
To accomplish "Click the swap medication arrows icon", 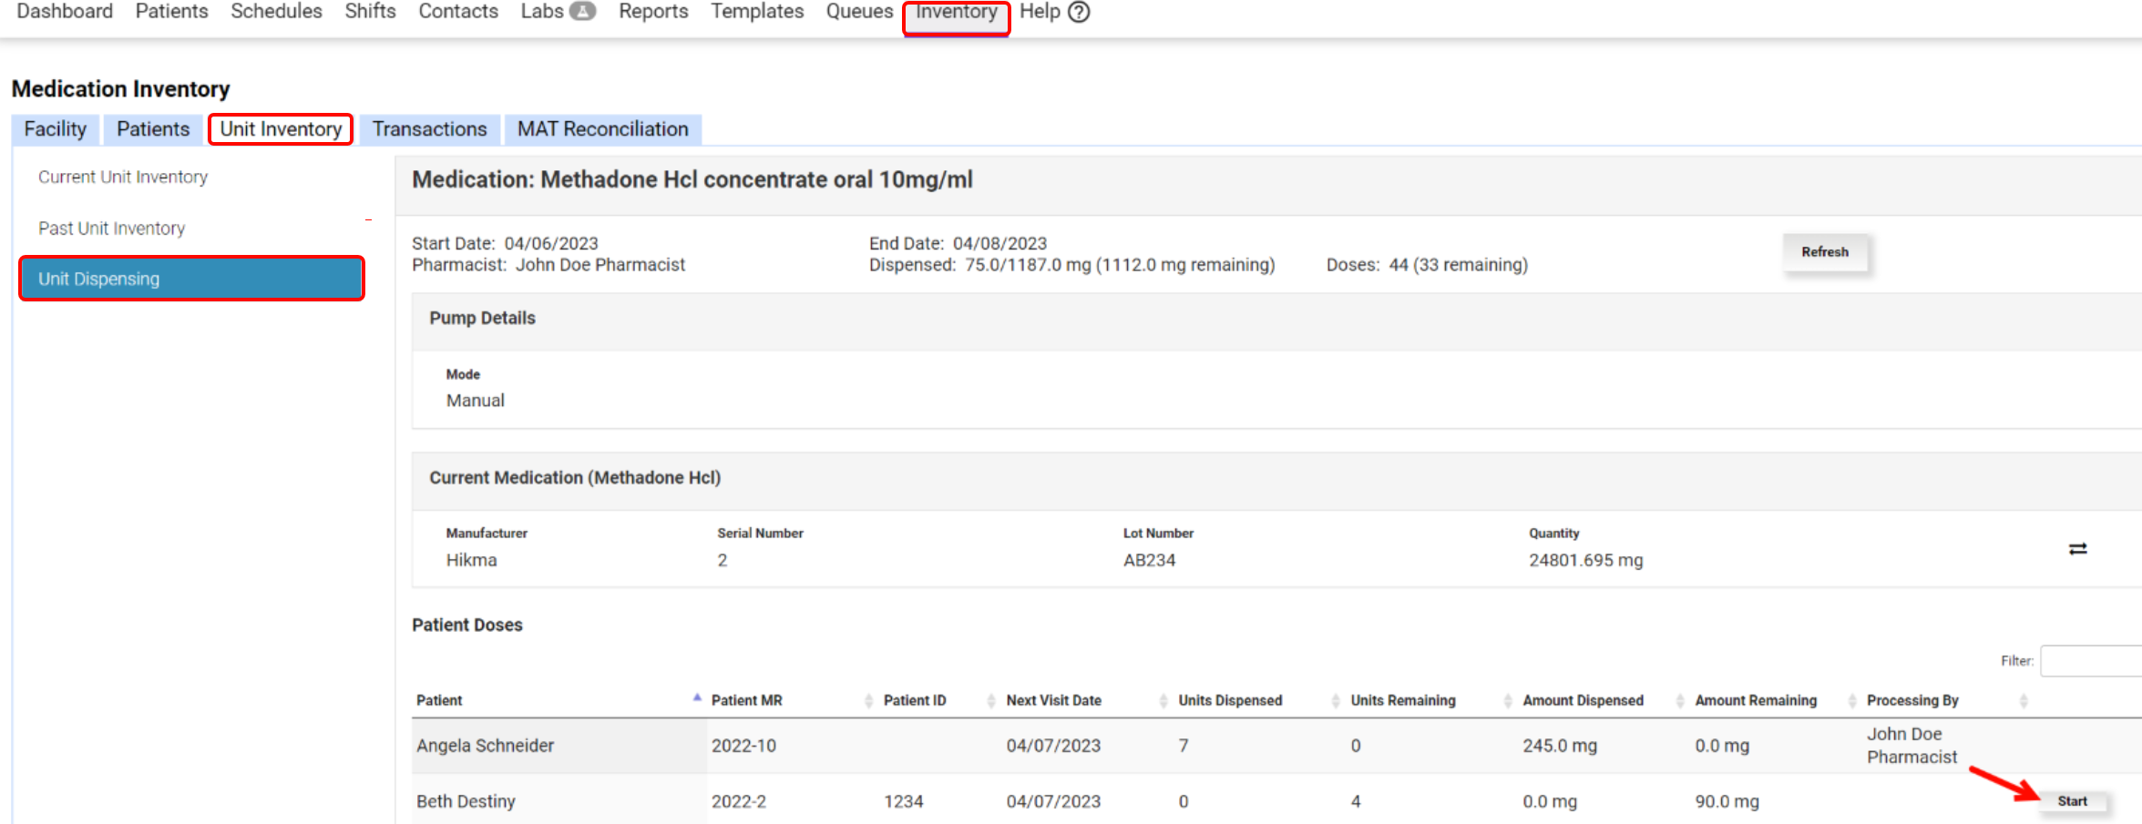I will coord(2077,548).
